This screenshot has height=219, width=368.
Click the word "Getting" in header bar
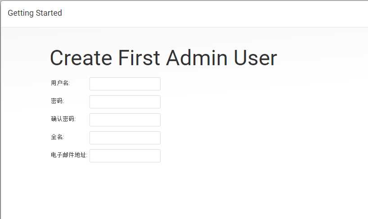(x=21, y=13)
